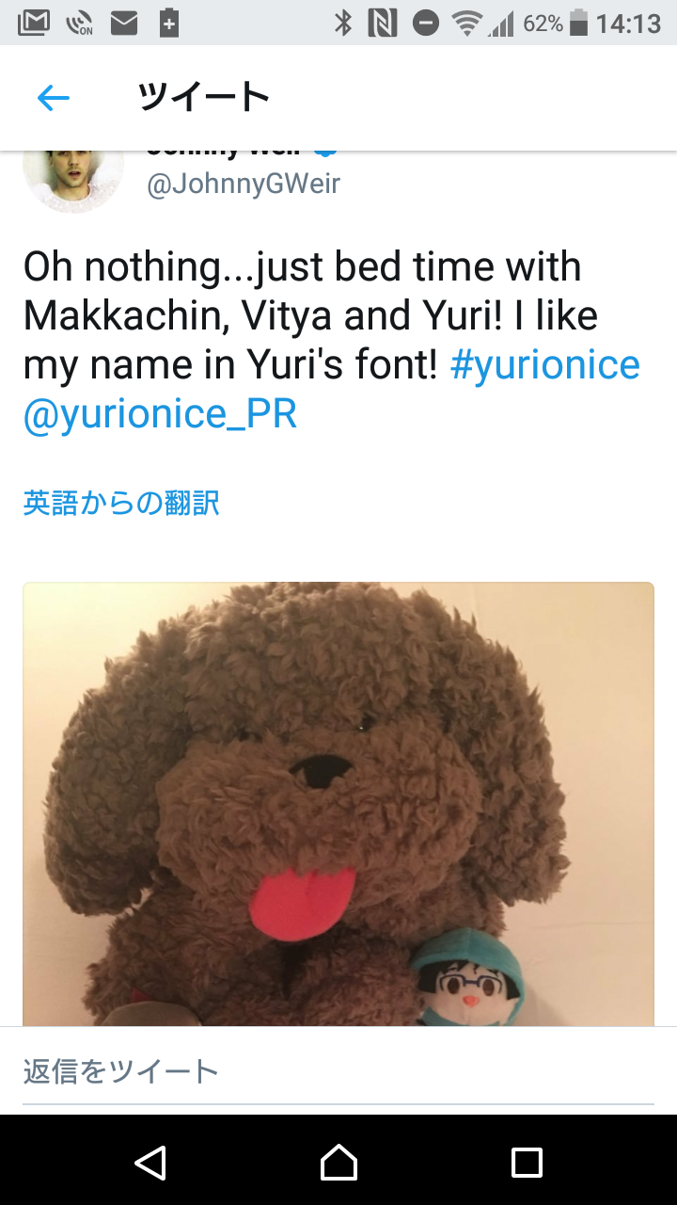Tap the ツイート header title
The height and width of the screenshot is (1205, 677).
(x=203, y=97)
